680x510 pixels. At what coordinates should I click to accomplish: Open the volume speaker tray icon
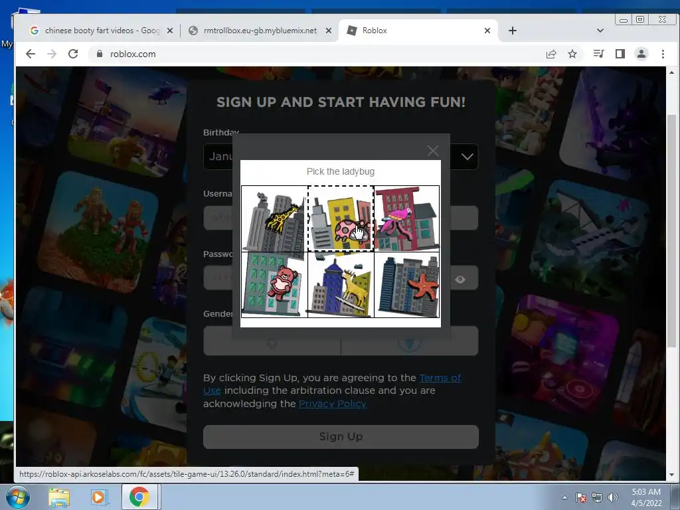coord(612,497)
